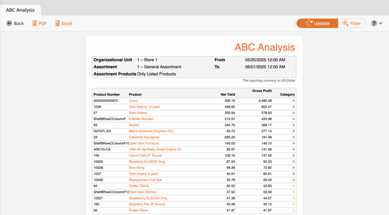Click assortment value 1 – General Assortment
389x215 pixels.
(x=159, y=67)
